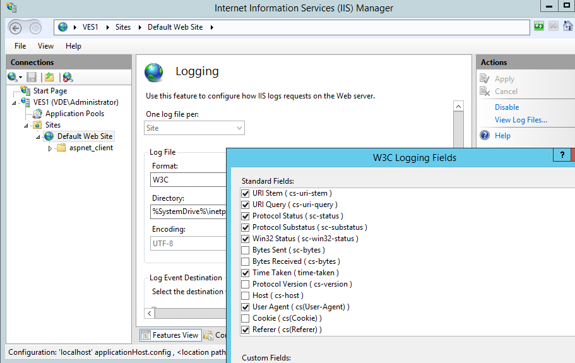The height and width of the screenshot is (363, 575).
Task: Click IIS Manager title bar app icon
Action: (x=11, y=7)
